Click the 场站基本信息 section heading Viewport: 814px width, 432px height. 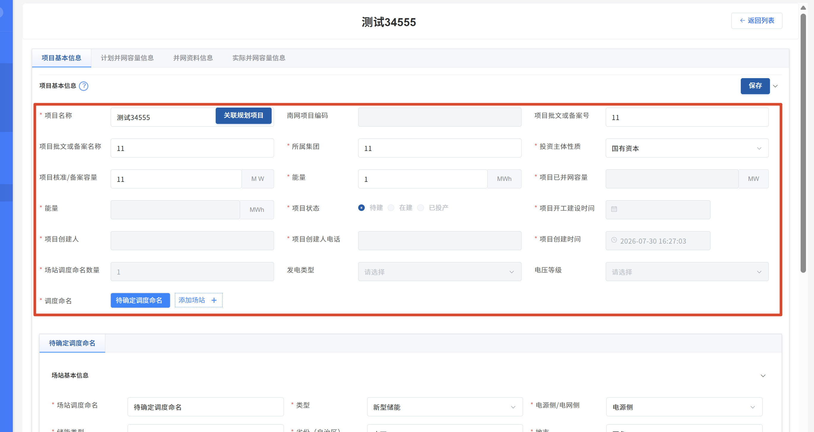[x=70, y=375]
